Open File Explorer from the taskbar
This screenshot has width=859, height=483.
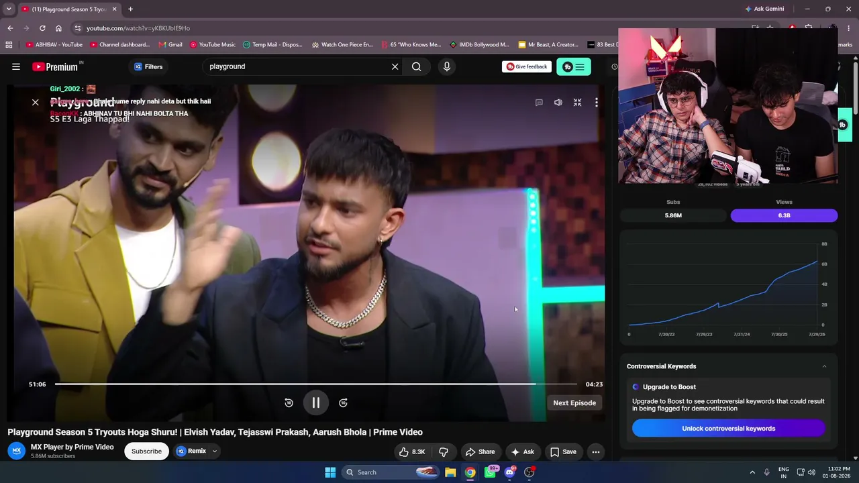pos(450,472)
